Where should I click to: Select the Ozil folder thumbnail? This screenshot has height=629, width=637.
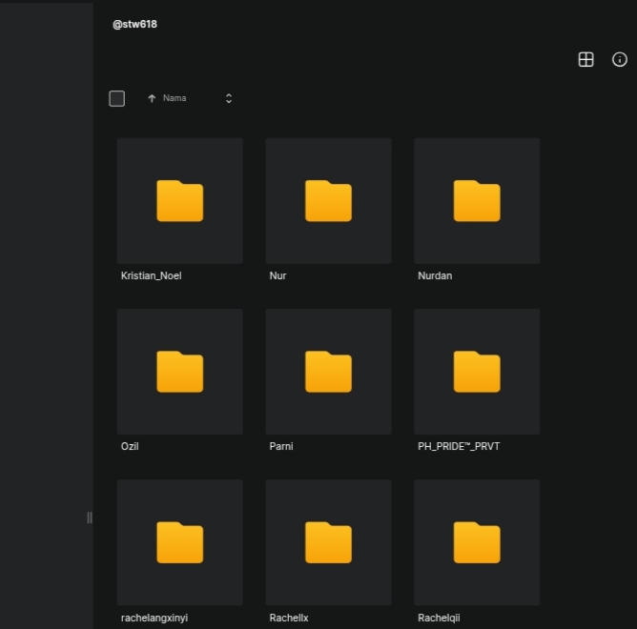coord(180,372)
